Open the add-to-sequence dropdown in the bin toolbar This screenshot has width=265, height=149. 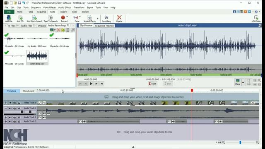55,30
